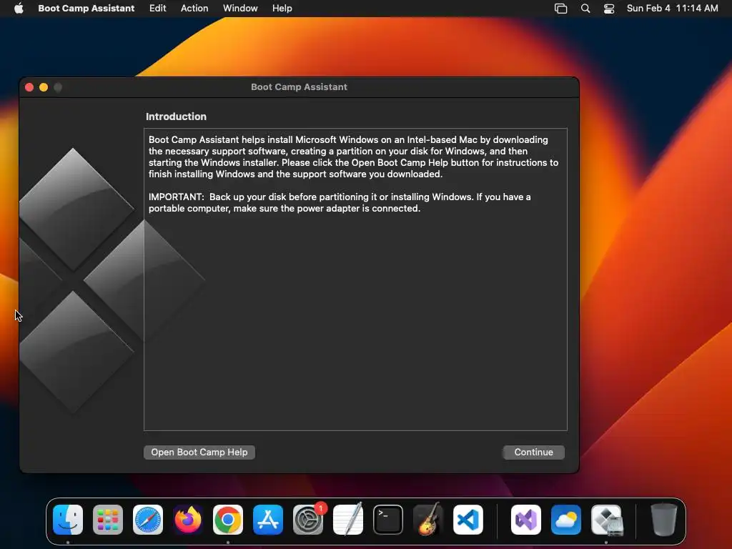732x549 pixels.
Task: Open the Boot Camp Assistant app menu
Action: pyautogui.click(x=86, y=8)
